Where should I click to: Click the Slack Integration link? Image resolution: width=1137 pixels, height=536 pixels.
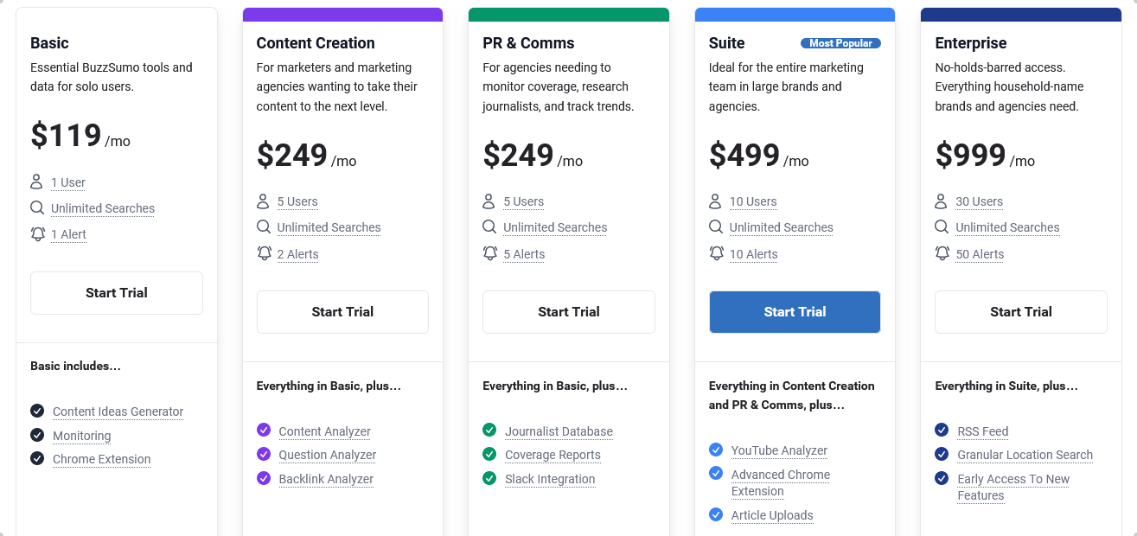point(550,479)
